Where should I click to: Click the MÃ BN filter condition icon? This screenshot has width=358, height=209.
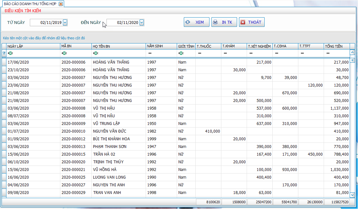[64, 53]
